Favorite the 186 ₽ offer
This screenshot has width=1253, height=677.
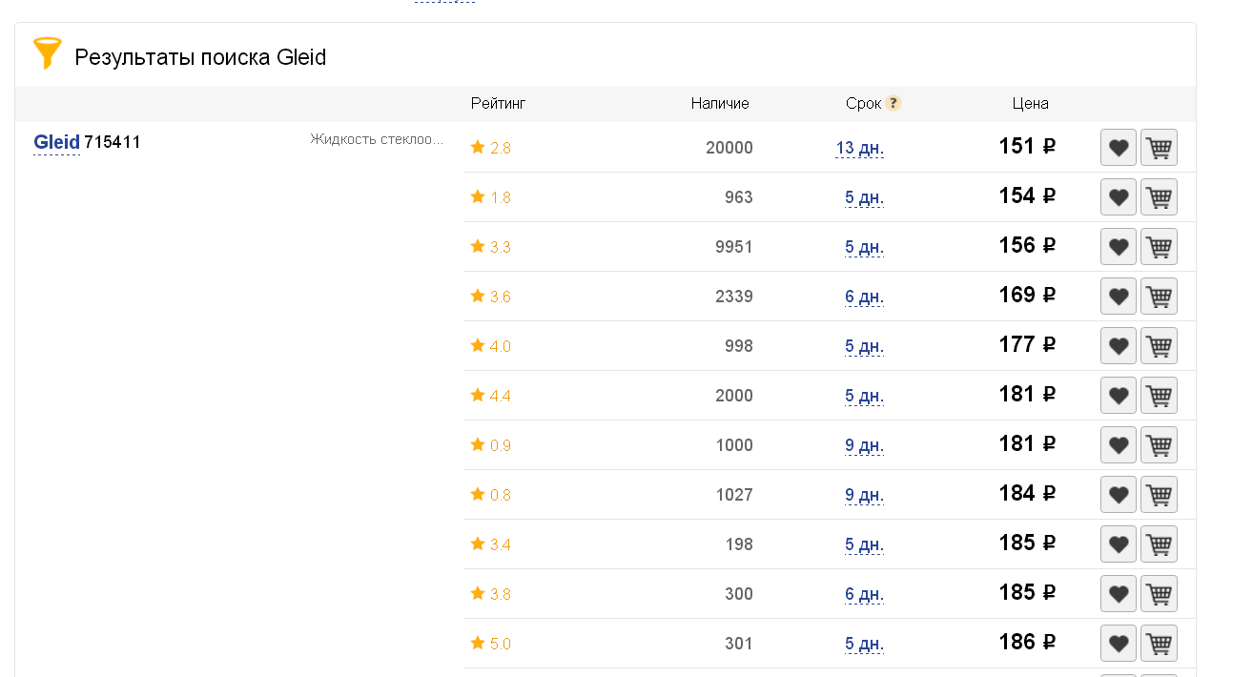pos(1119,644)
